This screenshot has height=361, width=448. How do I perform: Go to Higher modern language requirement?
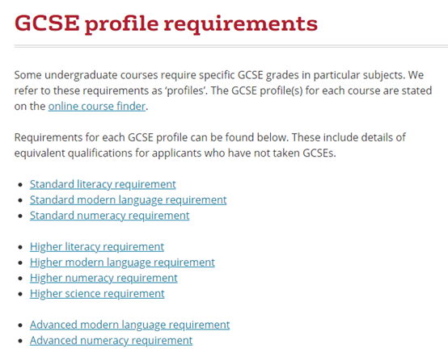tap(122, 262)
